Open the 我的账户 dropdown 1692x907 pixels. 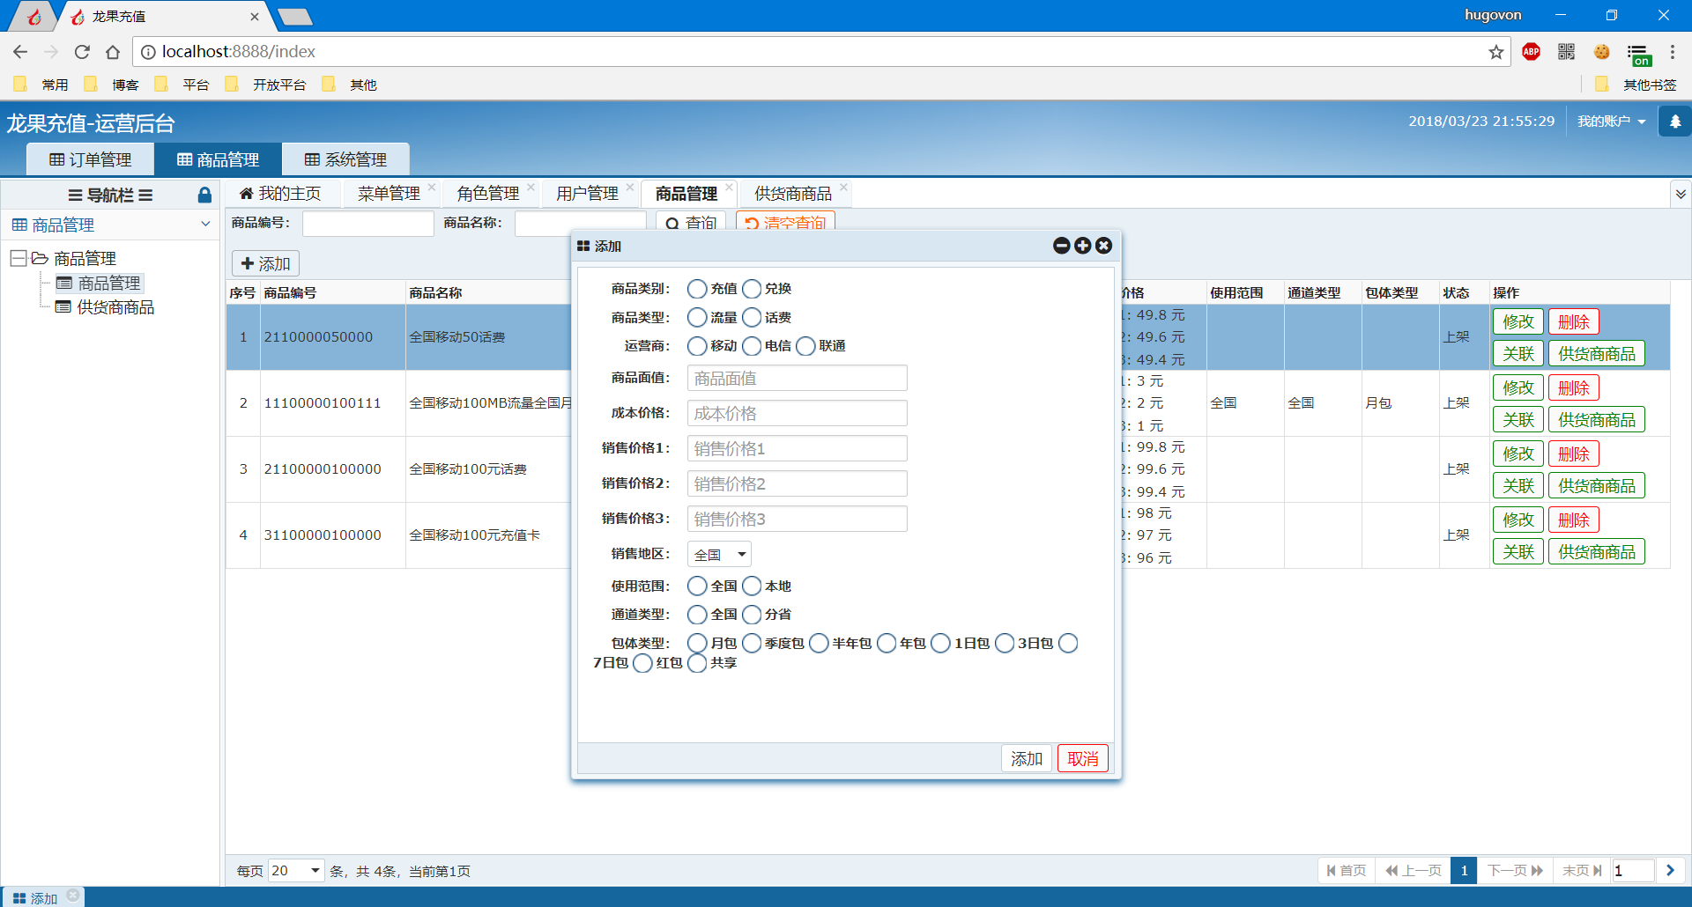pyautogui.click(x=1611, y=122)
